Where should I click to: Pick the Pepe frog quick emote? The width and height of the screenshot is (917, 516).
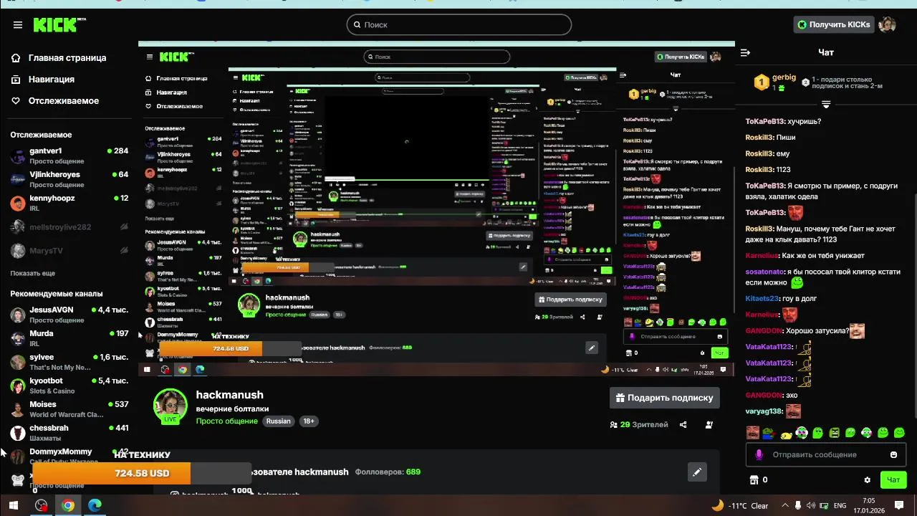[x=769, y=433]
